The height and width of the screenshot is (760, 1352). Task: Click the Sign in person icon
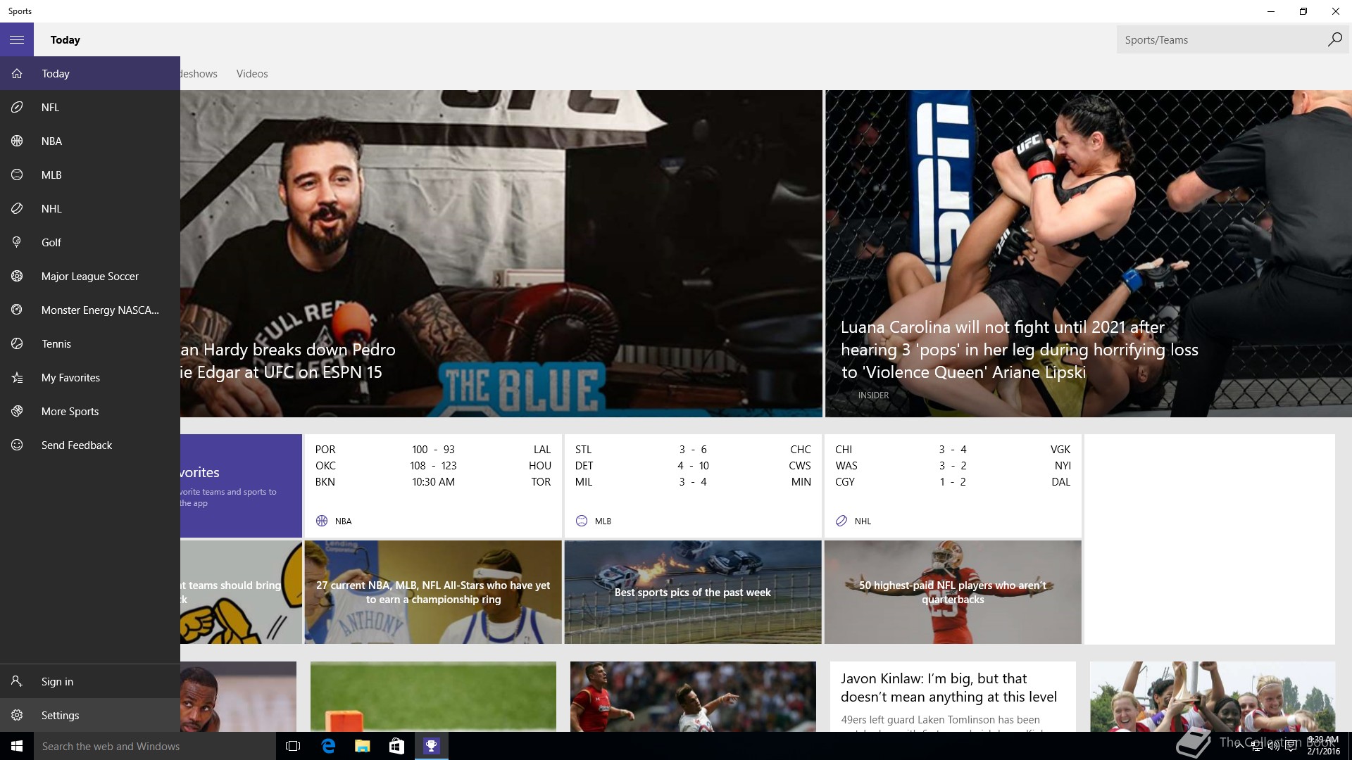pos(17,681)
